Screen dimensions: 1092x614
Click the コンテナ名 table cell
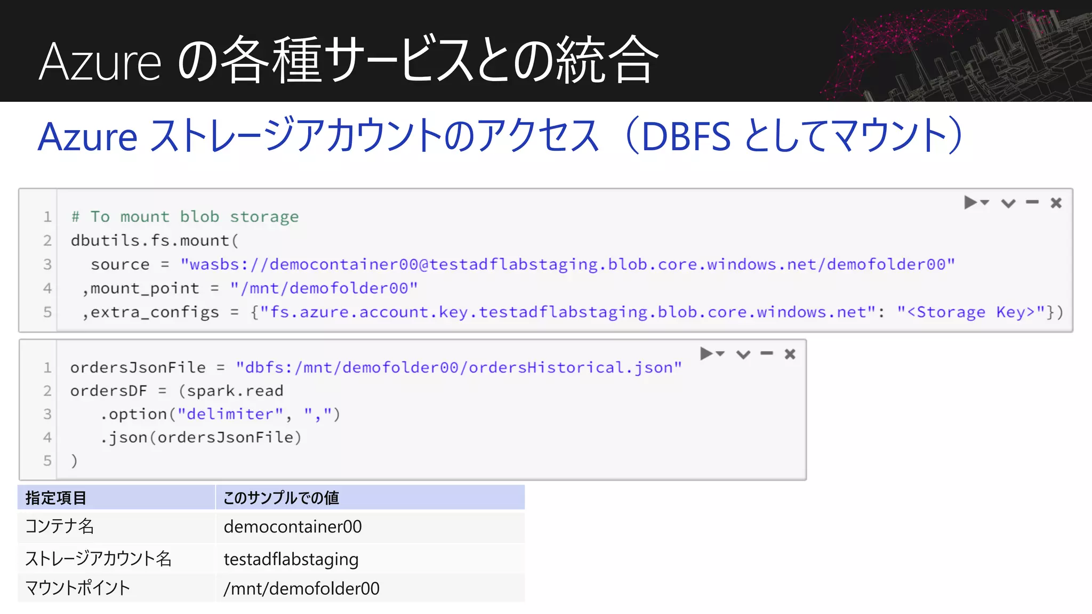(116, 527)
